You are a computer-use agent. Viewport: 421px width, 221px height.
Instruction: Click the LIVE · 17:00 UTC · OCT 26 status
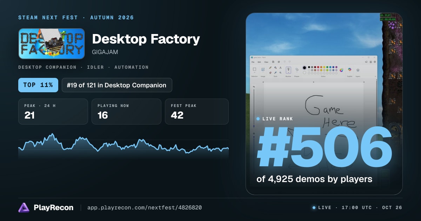pos(357,208)
